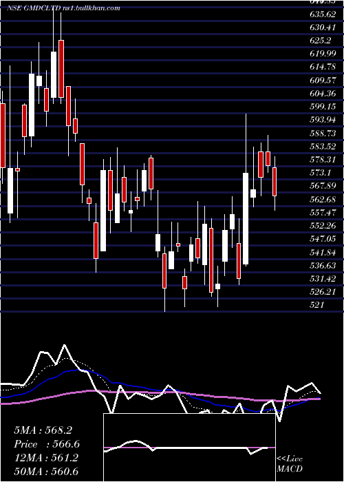Viewport: 344px width, 482px height.
Task: Select the 630.41 price axis label
Action: [x=323, y=28]
